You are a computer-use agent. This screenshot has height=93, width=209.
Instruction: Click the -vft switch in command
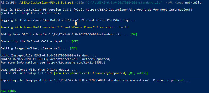pos(169,3)
